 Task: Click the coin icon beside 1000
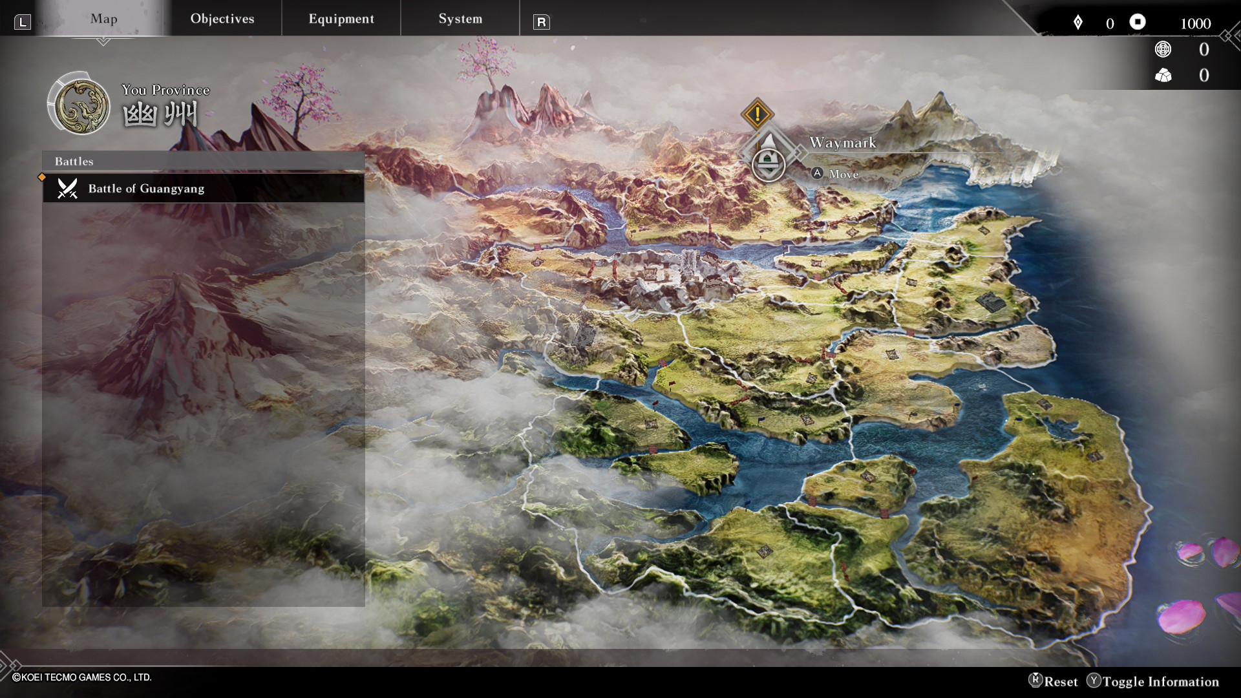pyautogui.click(x=1138, y=22)
